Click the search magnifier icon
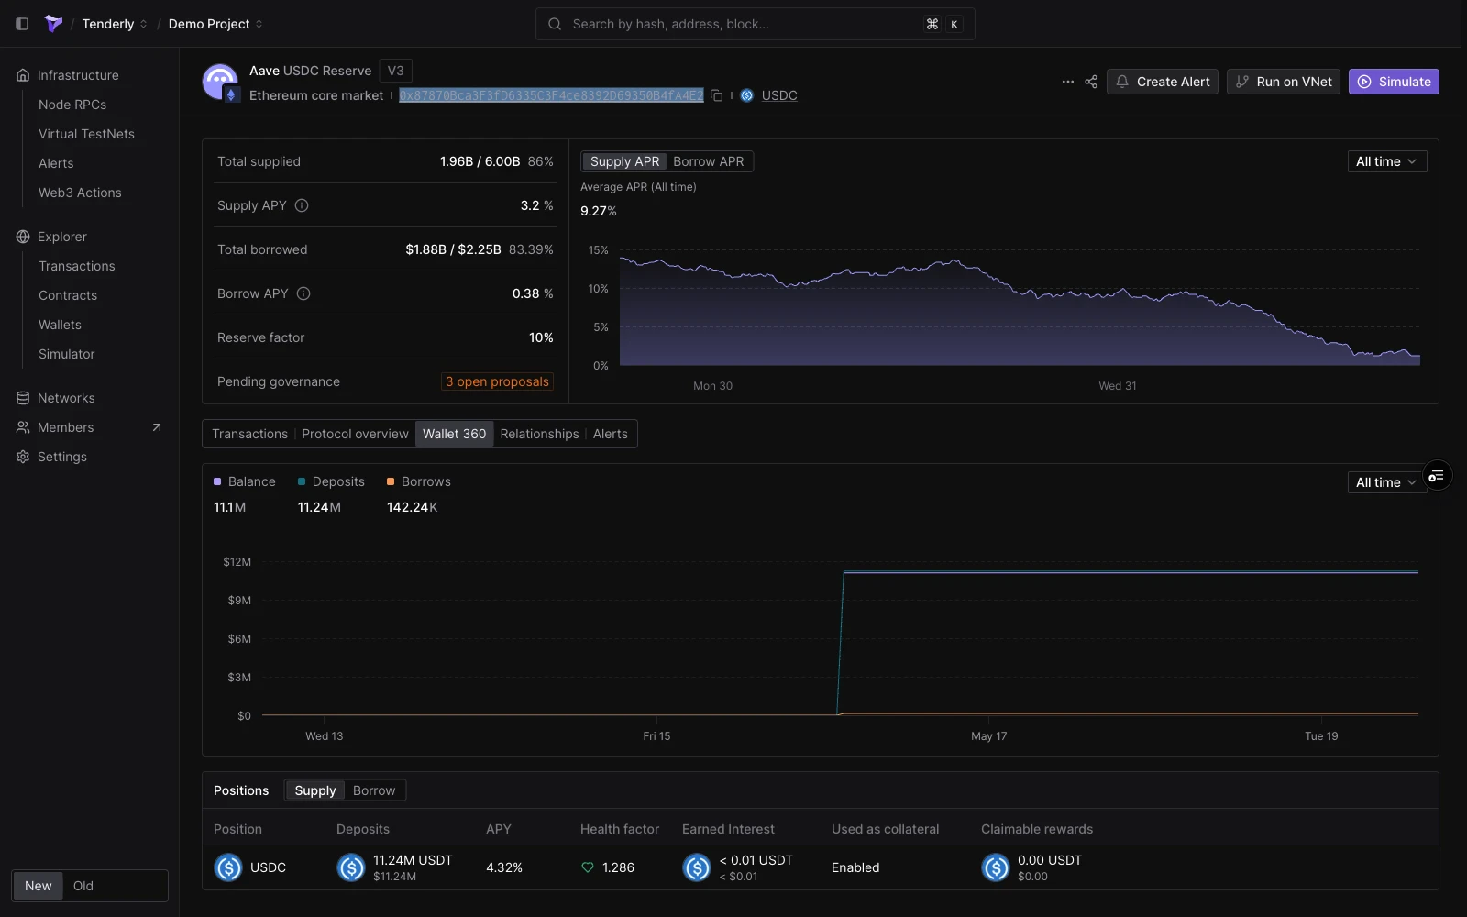The width and height of the screenshot is (1467, 917). tap(555, 24)
